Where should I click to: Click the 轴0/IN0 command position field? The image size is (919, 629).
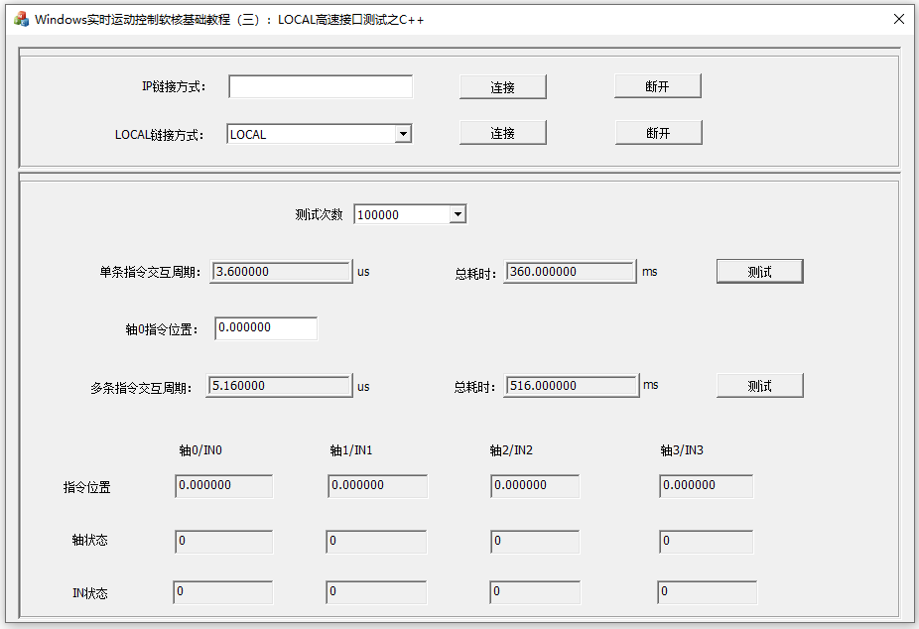tap(223, 486)
